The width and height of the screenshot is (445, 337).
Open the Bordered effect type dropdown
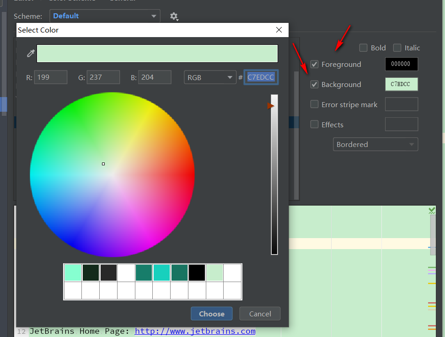375,144
